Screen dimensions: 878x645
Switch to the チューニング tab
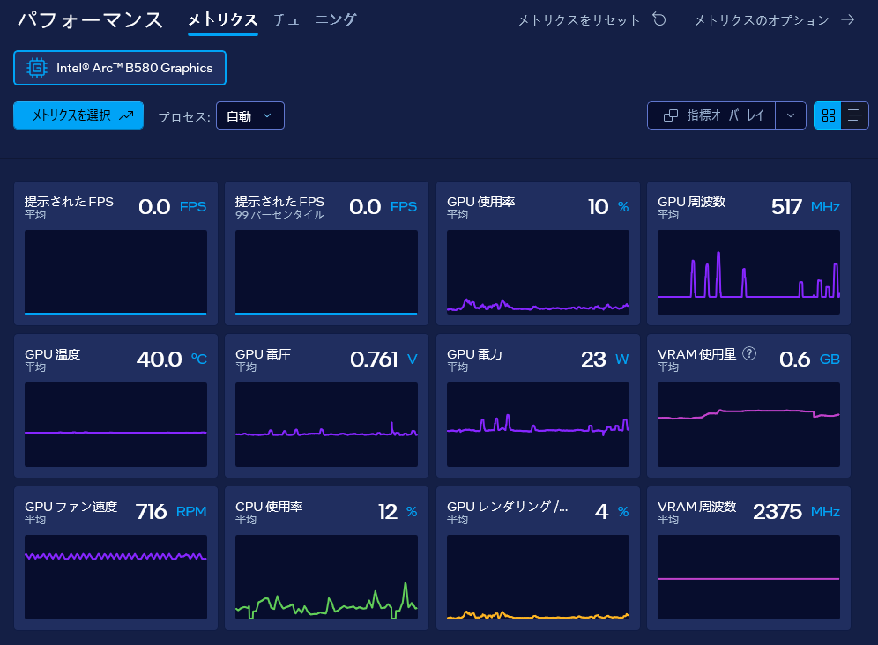pos(315,20)
